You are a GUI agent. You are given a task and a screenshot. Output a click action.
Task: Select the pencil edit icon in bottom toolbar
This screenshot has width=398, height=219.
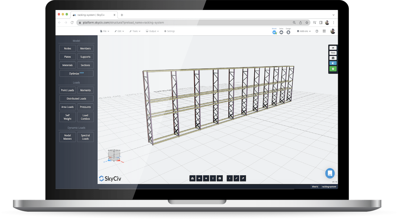click(236, 178)
